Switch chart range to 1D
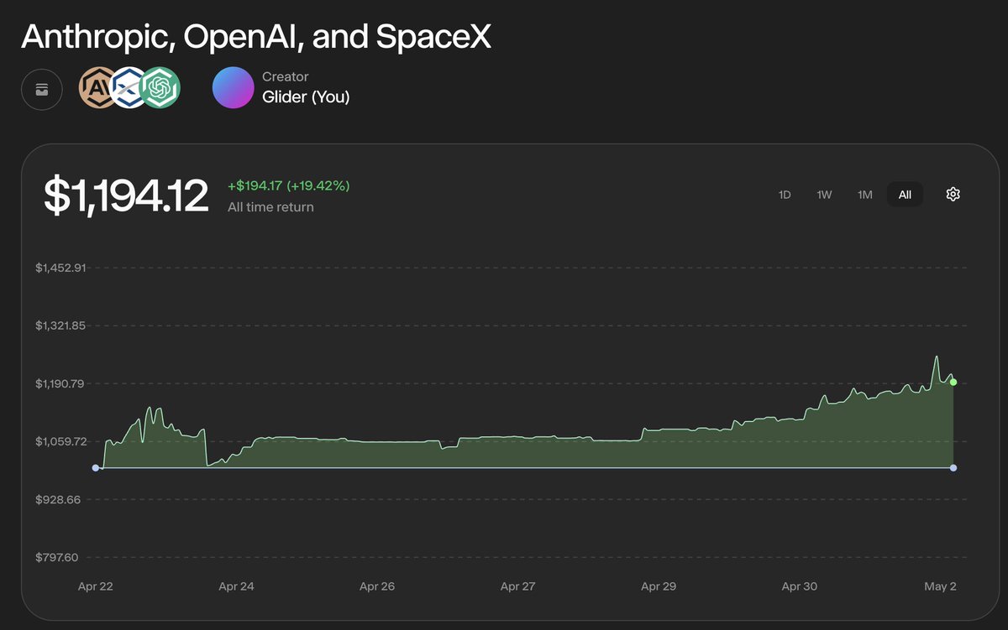Screen dimensions: 1008x630 click(x=785, y=195)
